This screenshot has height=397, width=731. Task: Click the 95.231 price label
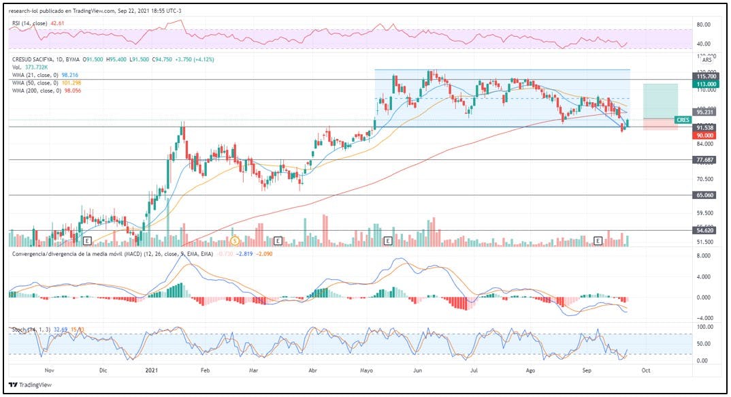pos(705,112)
